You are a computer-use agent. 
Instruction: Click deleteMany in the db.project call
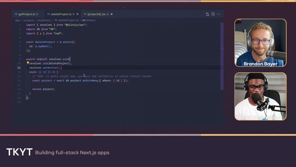coord(90,80)
